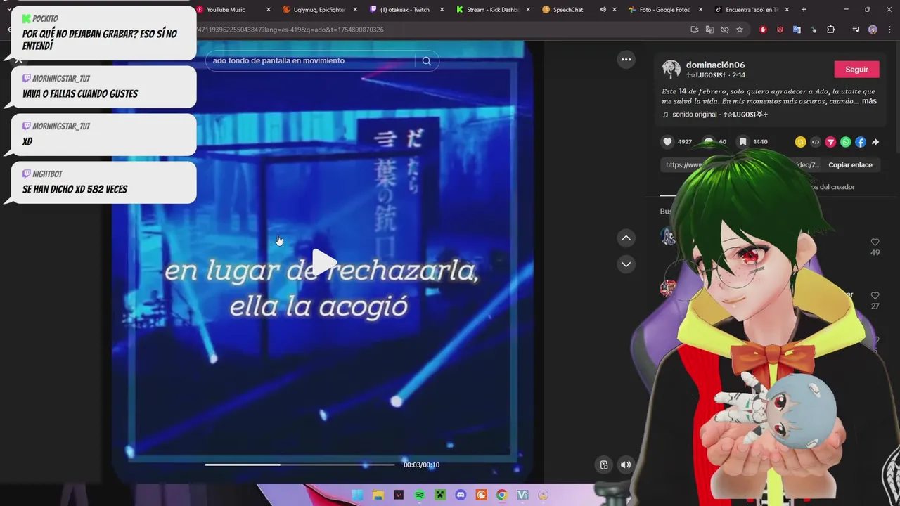Open a new browser tab
The height and width of the screenshot is (506, 900).
pos(804,10)
